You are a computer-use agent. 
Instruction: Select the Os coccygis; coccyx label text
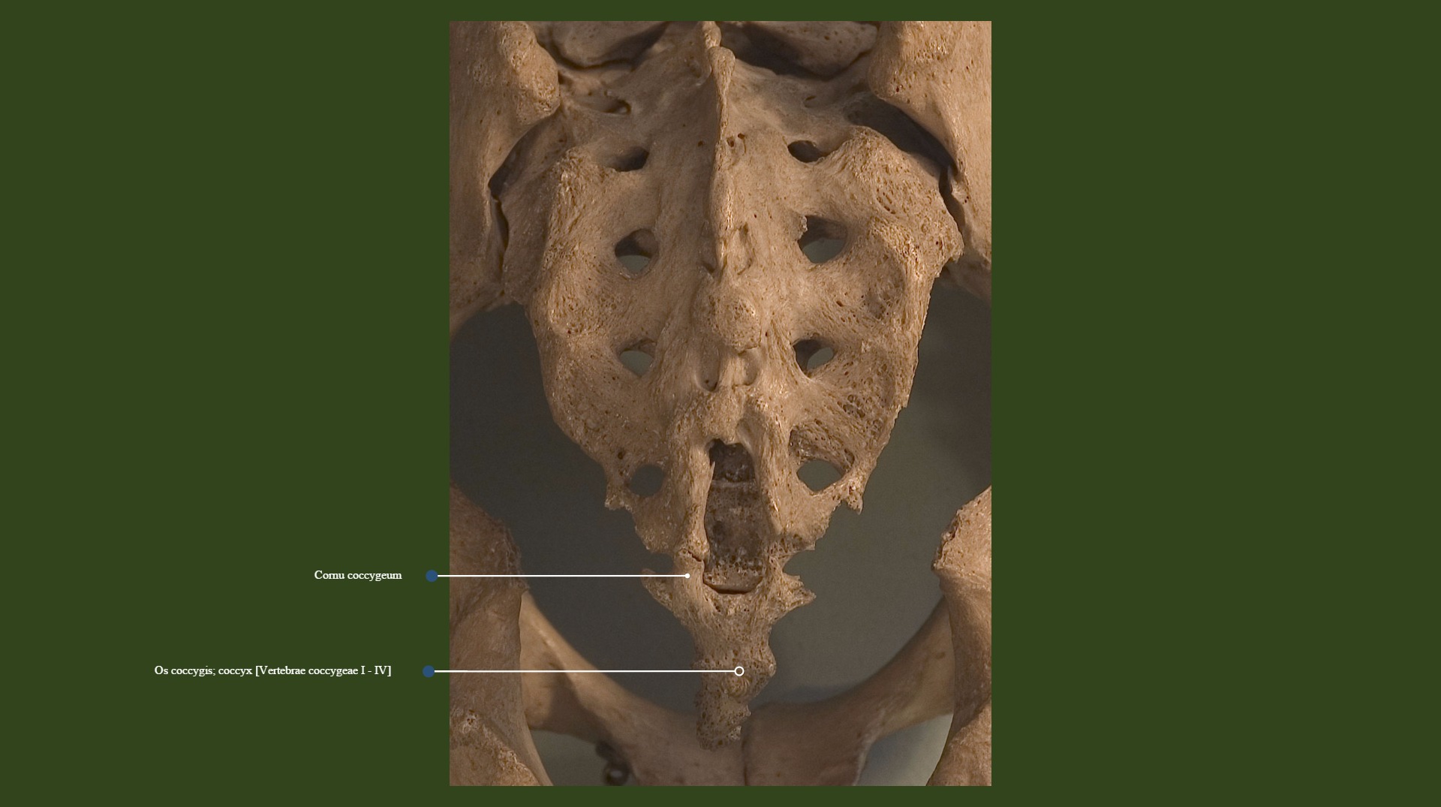pos(272,671)
